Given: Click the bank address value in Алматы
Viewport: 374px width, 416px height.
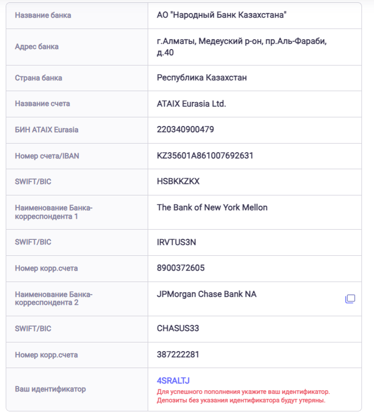Looking at the screenshot, I should tap(241, 47).
